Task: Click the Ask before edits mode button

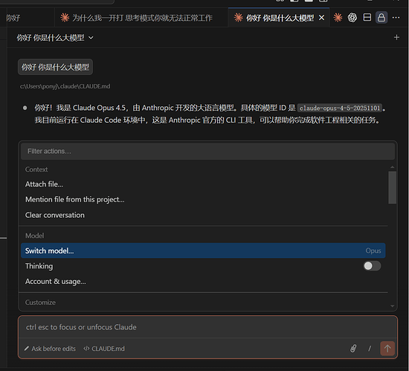Action: (50, 349)
